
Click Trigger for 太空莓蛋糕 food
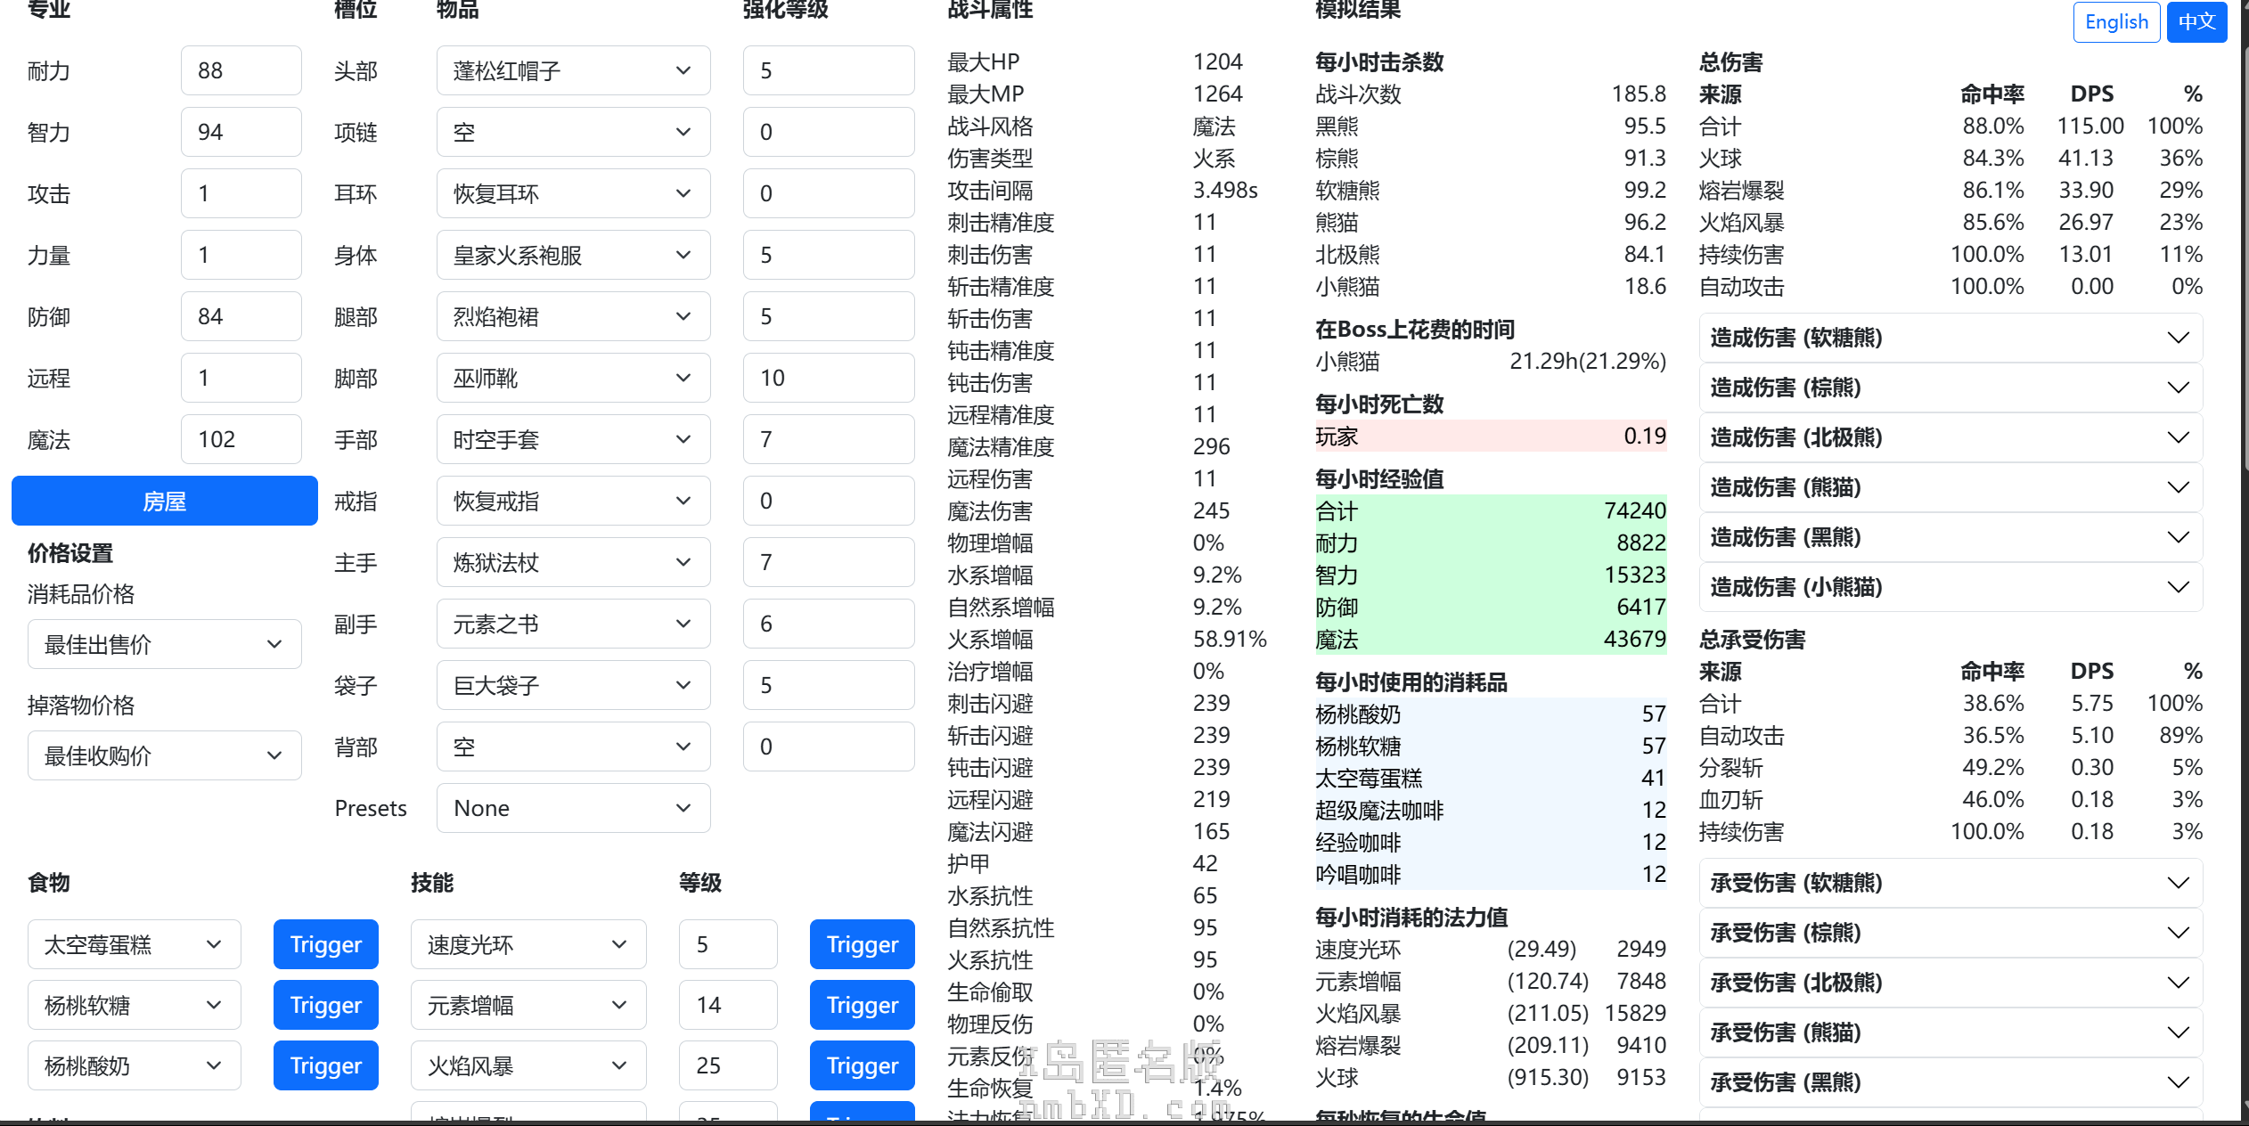325,944
